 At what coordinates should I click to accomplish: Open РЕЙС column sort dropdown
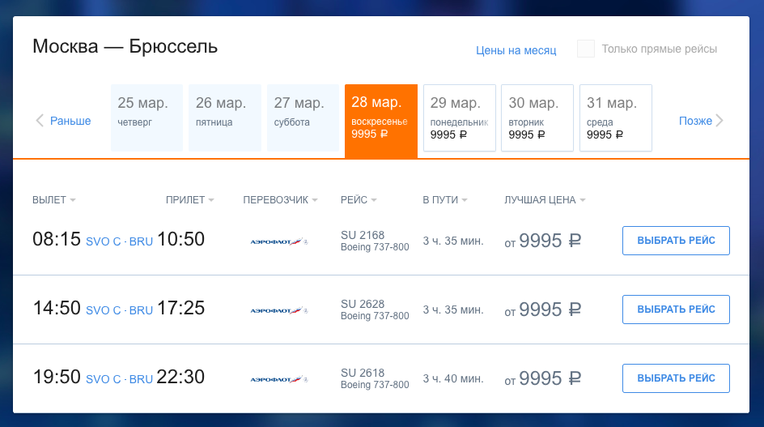[x=359, y=199]
